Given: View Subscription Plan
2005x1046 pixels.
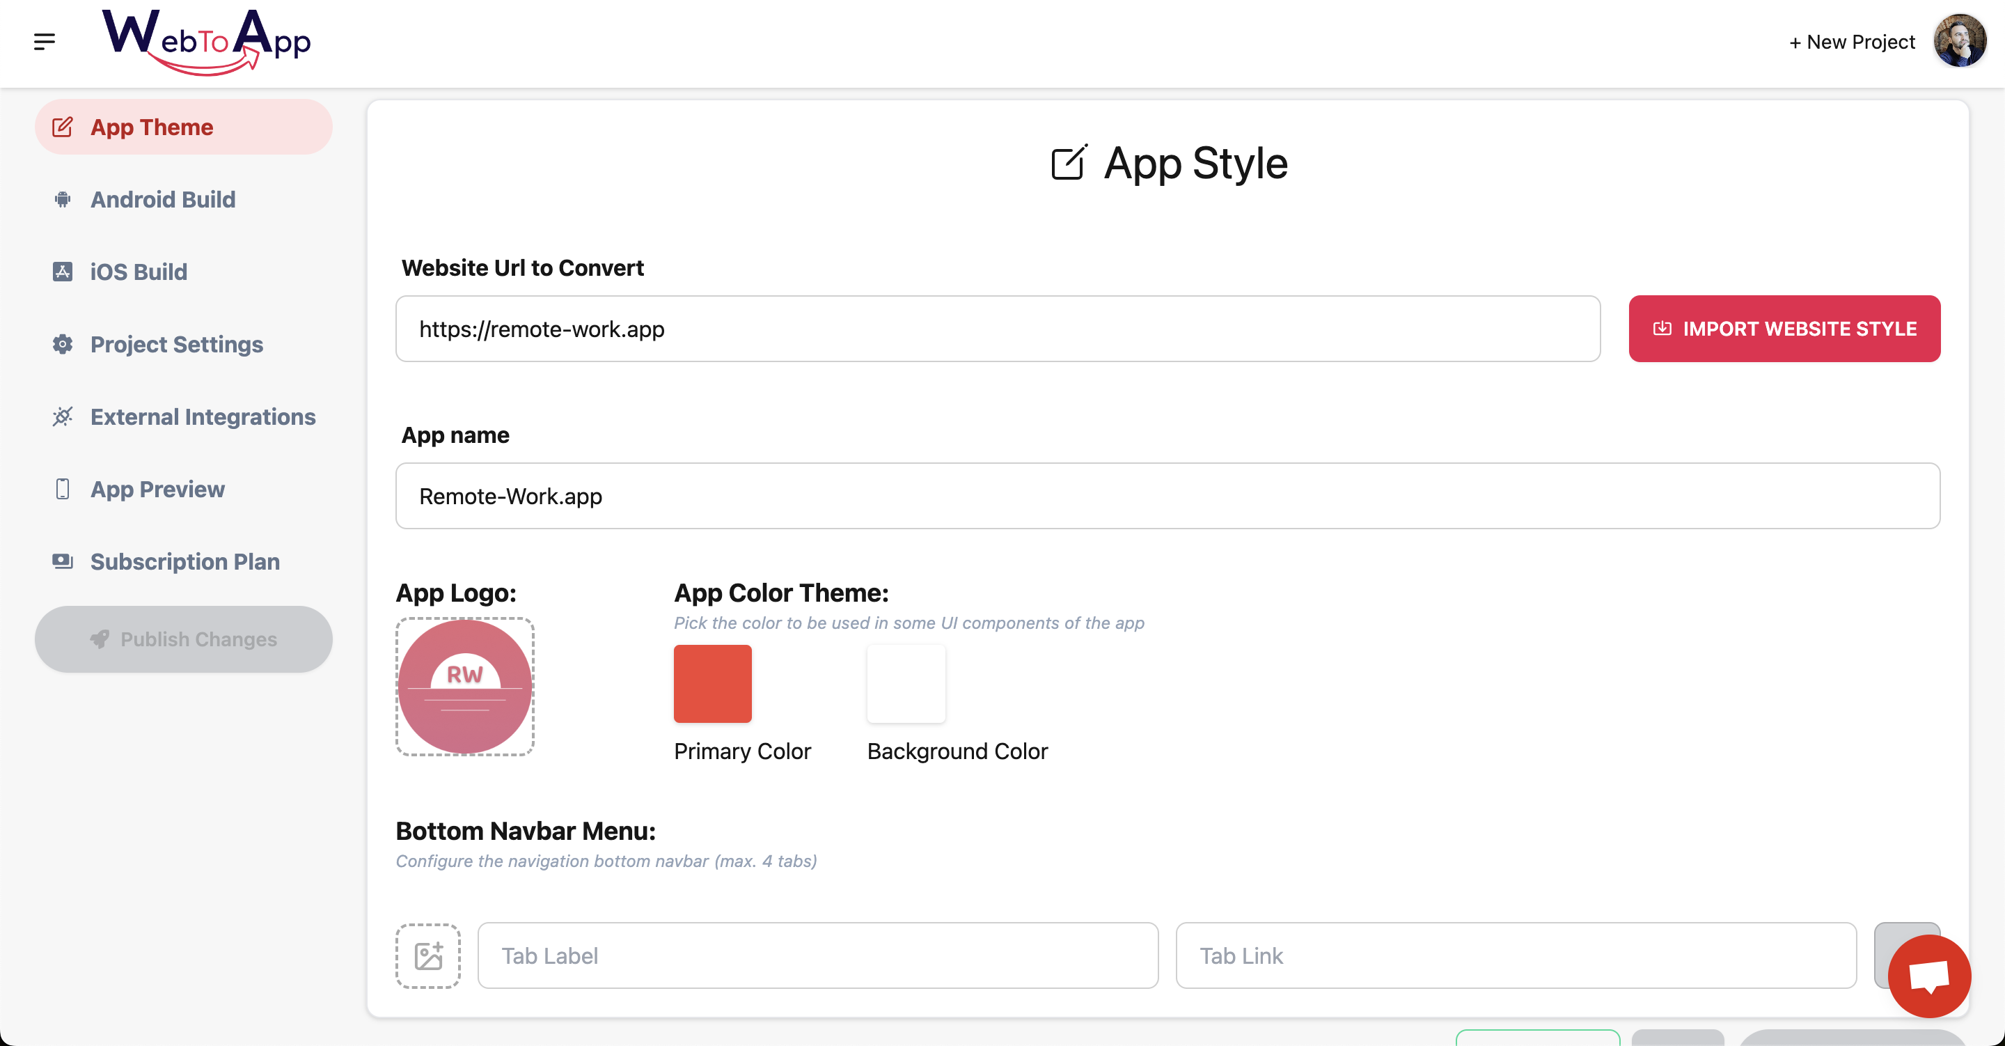Looking at the screenshot, I should pyautogui.click(x=184, y=561).
